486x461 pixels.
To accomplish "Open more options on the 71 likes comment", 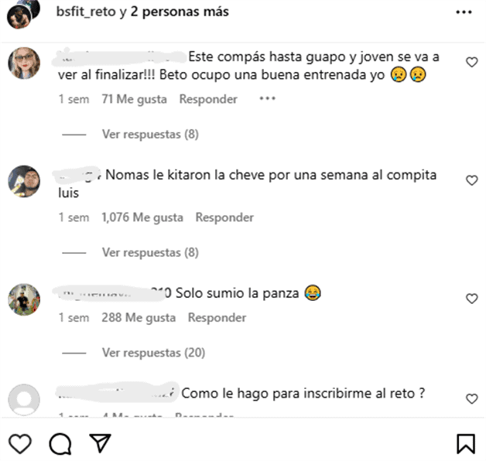I will [267, 99].
